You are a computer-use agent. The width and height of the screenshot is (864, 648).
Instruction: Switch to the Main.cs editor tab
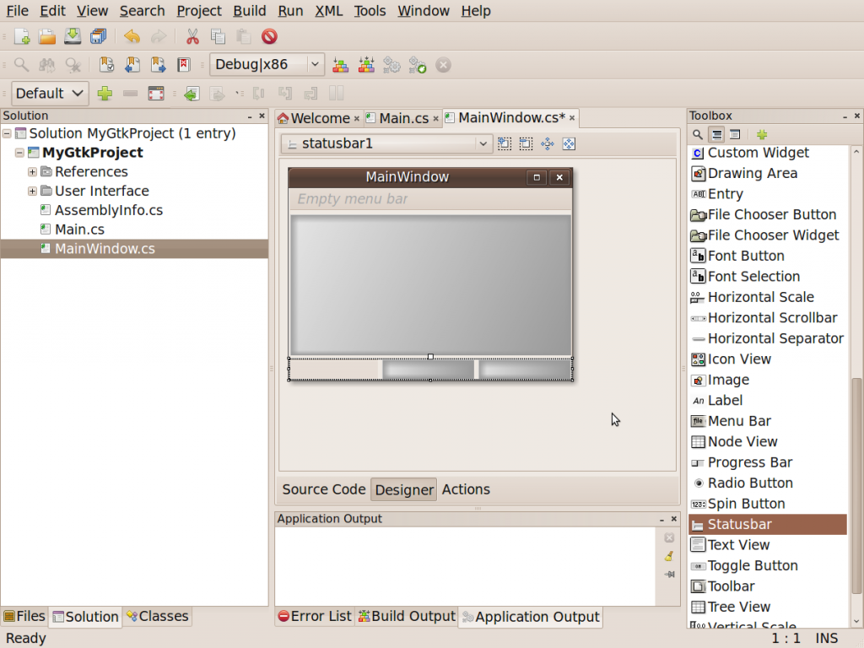click(x=403, y=118)
